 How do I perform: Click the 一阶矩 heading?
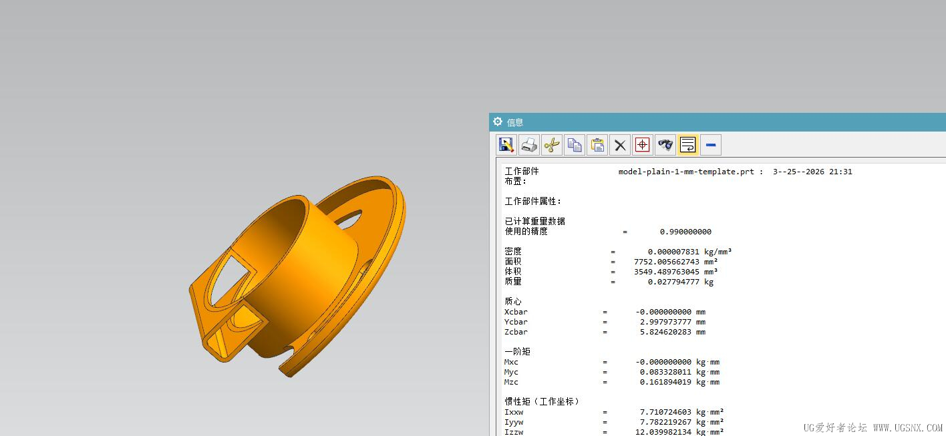[518, 351]
